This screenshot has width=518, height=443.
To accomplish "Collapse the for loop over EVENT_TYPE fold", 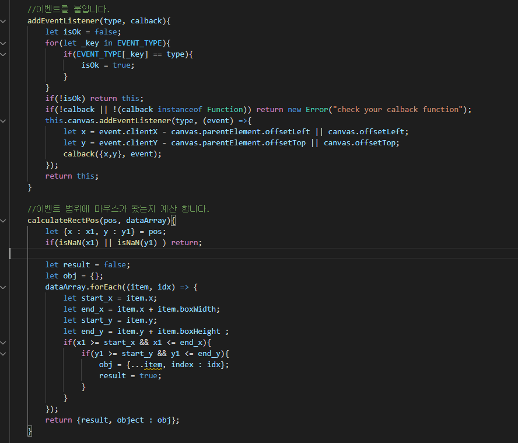I will pos(3,43).
